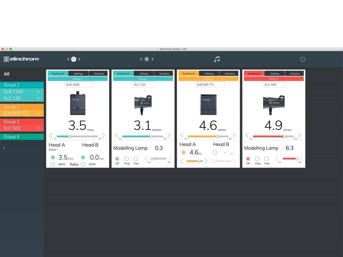343x257 pixels.
Task: Click the flash circle icon in header
Action: [74, 59]
